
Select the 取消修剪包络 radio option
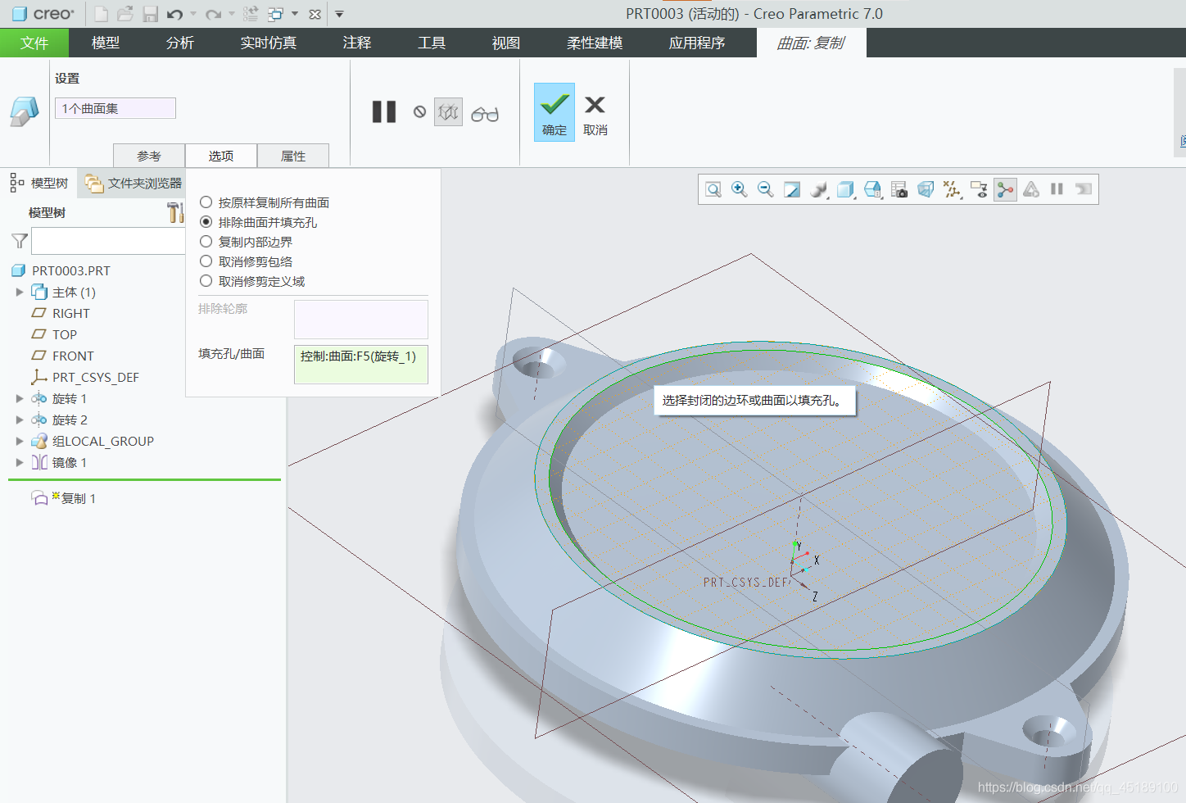pos(206,261)
